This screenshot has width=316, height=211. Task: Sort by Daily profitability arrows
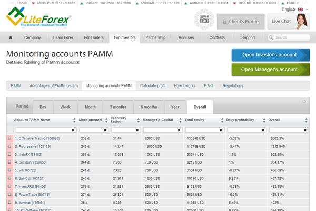(264, 120)
